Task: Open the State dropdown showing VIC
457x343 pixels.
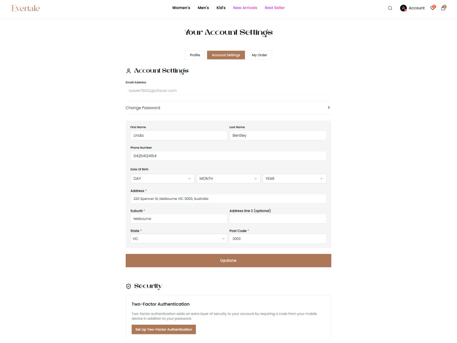Action: coord(179,239)
